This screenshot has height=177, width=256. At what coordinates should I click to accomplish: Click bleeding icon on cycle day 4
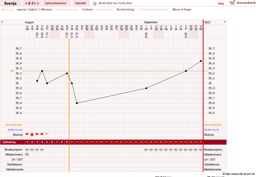42,134
